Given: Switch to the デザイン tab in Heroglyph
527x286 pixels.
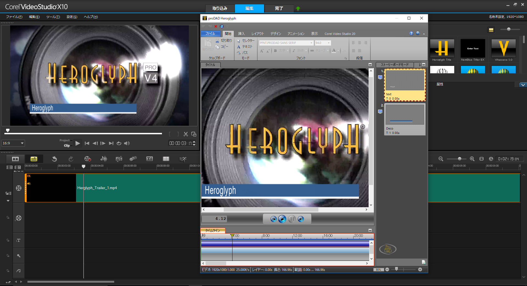Looking at the screenshot, I should 276,33.
